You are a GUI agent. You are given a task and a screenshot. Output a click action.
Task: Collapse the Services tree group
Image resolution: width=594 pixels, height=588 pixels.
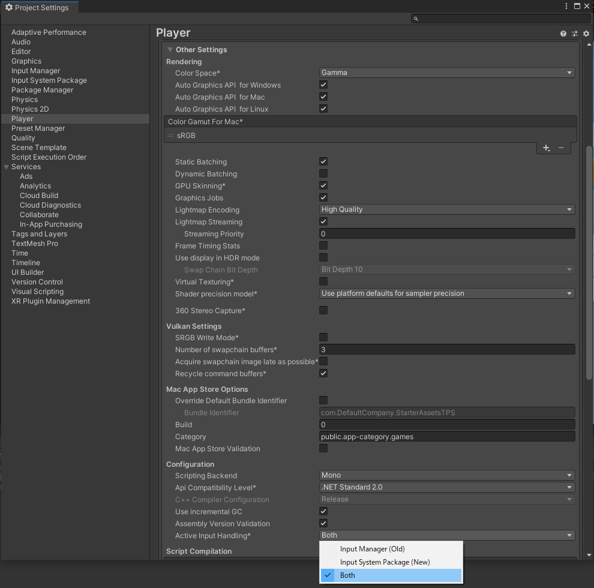[x=7, y=167]
